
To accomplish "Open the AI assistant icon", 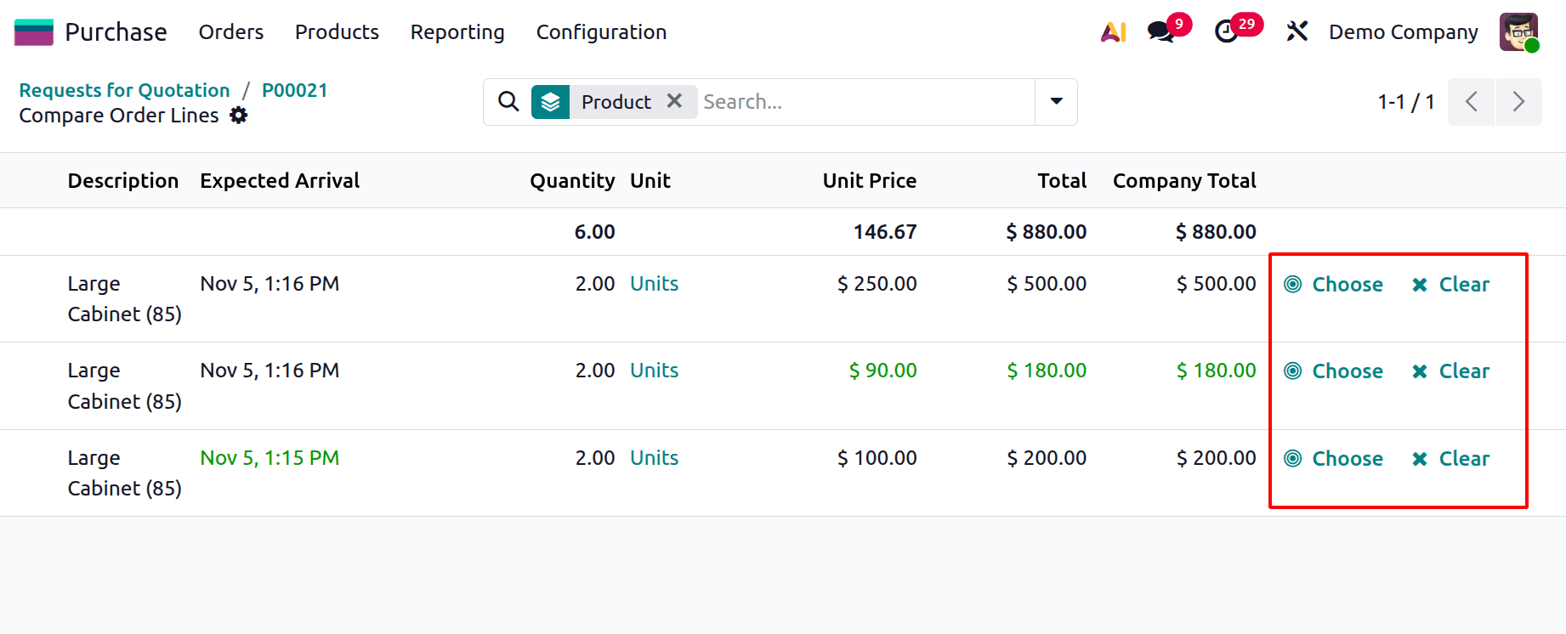I will pos(1113,32).
